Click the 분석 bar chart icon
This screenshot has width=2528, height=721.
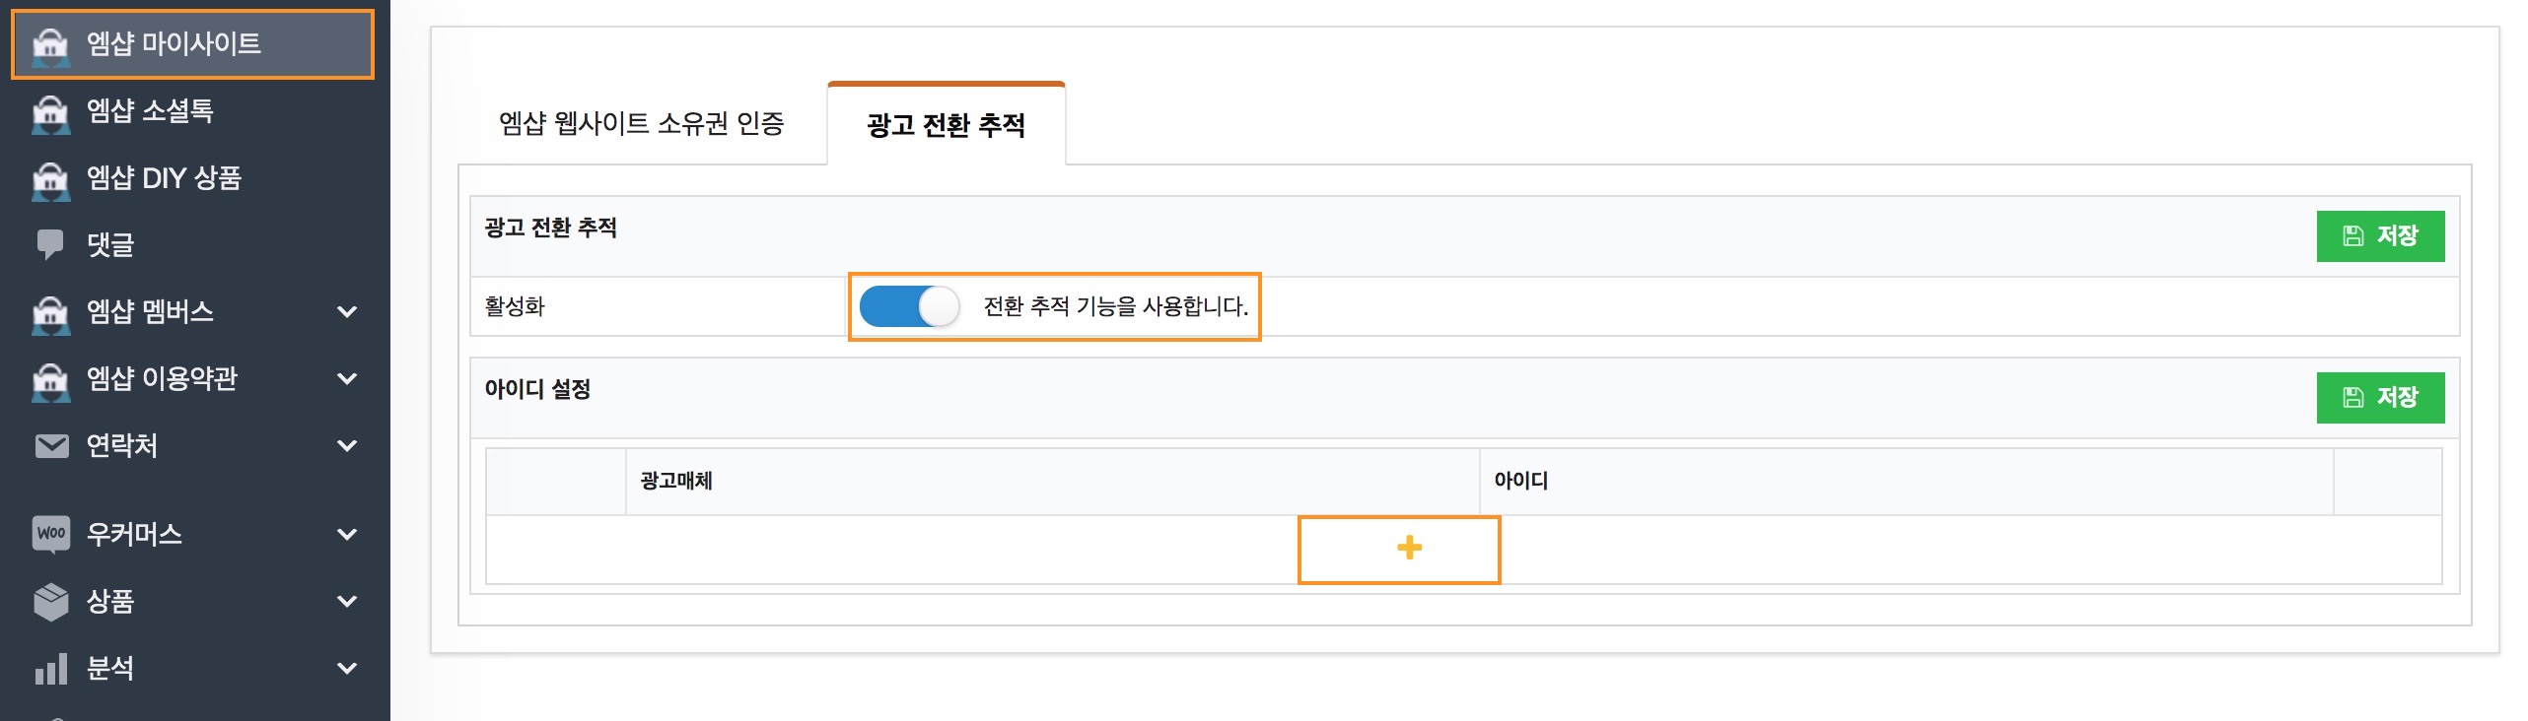coord(51,668)
